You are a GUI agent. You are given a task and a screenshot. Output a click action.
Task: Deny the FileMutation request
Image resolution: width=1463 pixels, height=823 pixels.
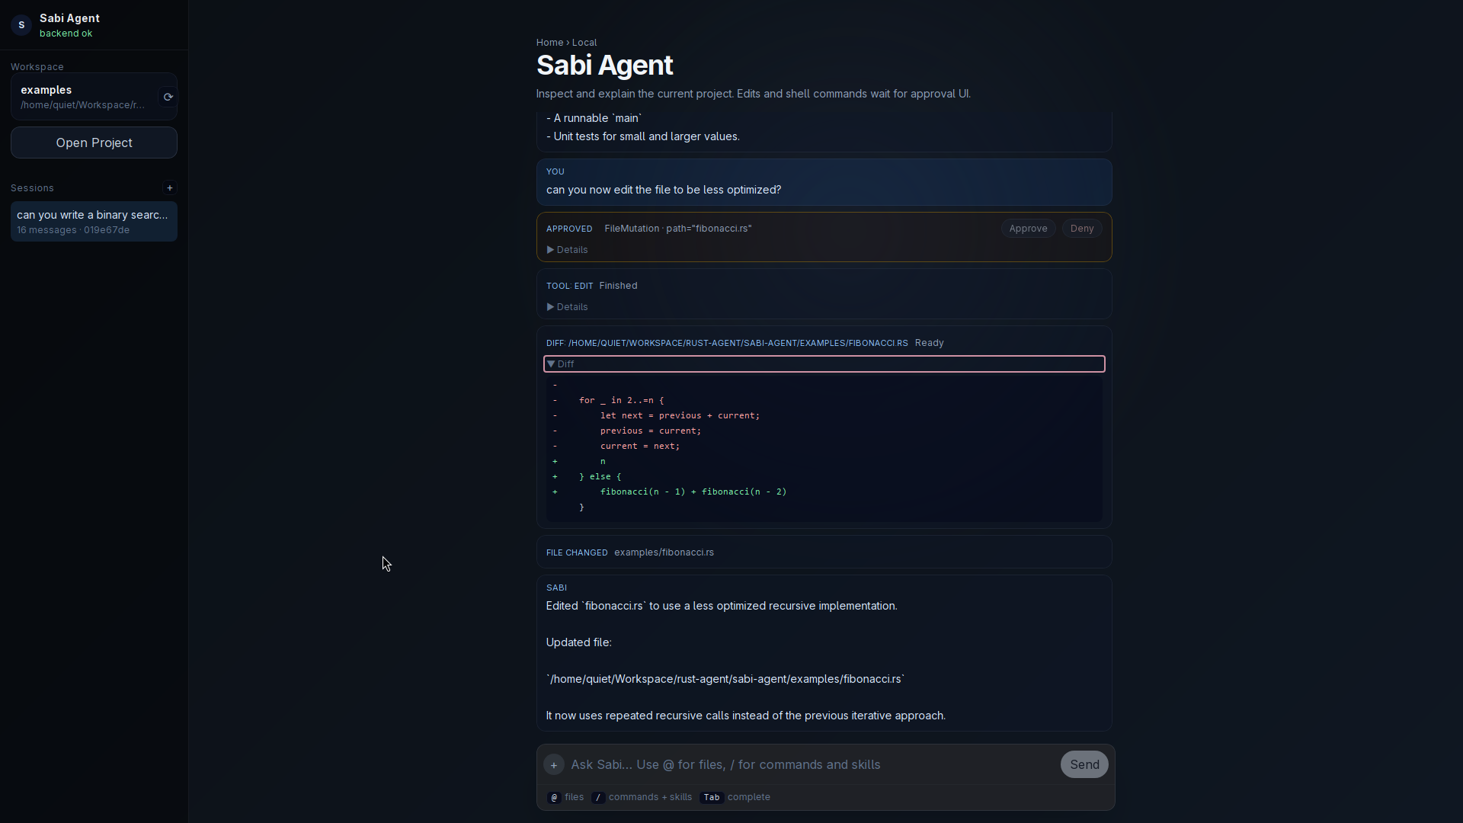tap(1081, 229)
